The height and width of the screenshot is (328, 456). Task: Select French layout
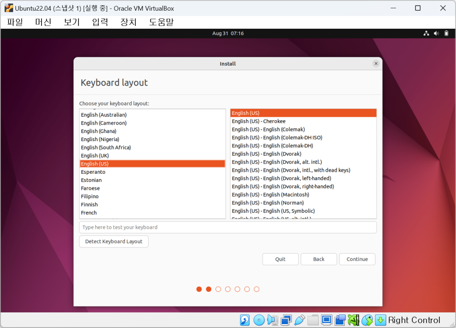[x=152, y=212]
